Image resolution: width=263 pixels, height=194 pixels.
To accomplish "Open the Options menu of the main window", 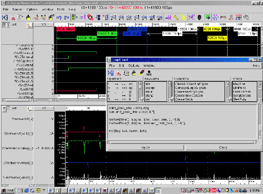I will point(32,9).
